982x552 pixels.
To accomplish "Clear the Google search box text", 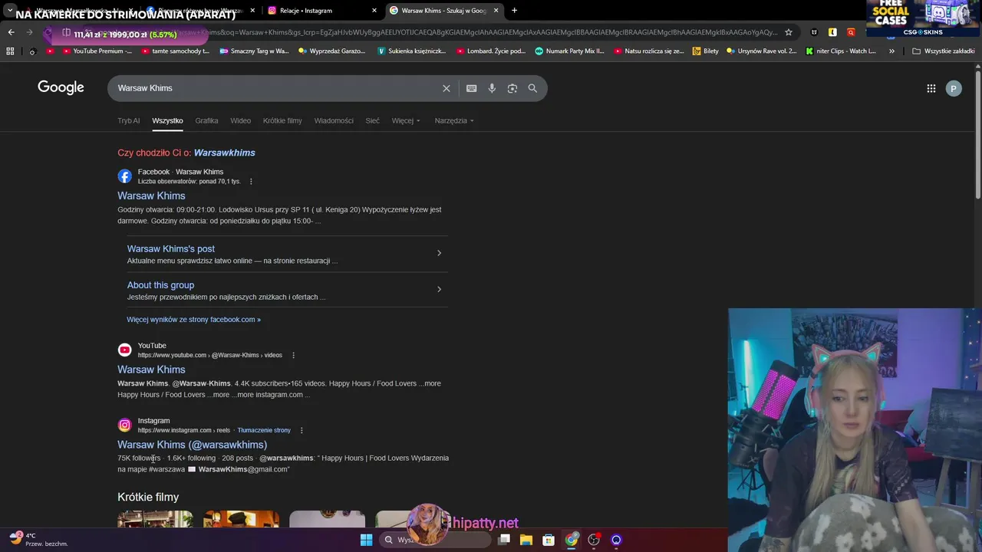I will tap(446, 88).
